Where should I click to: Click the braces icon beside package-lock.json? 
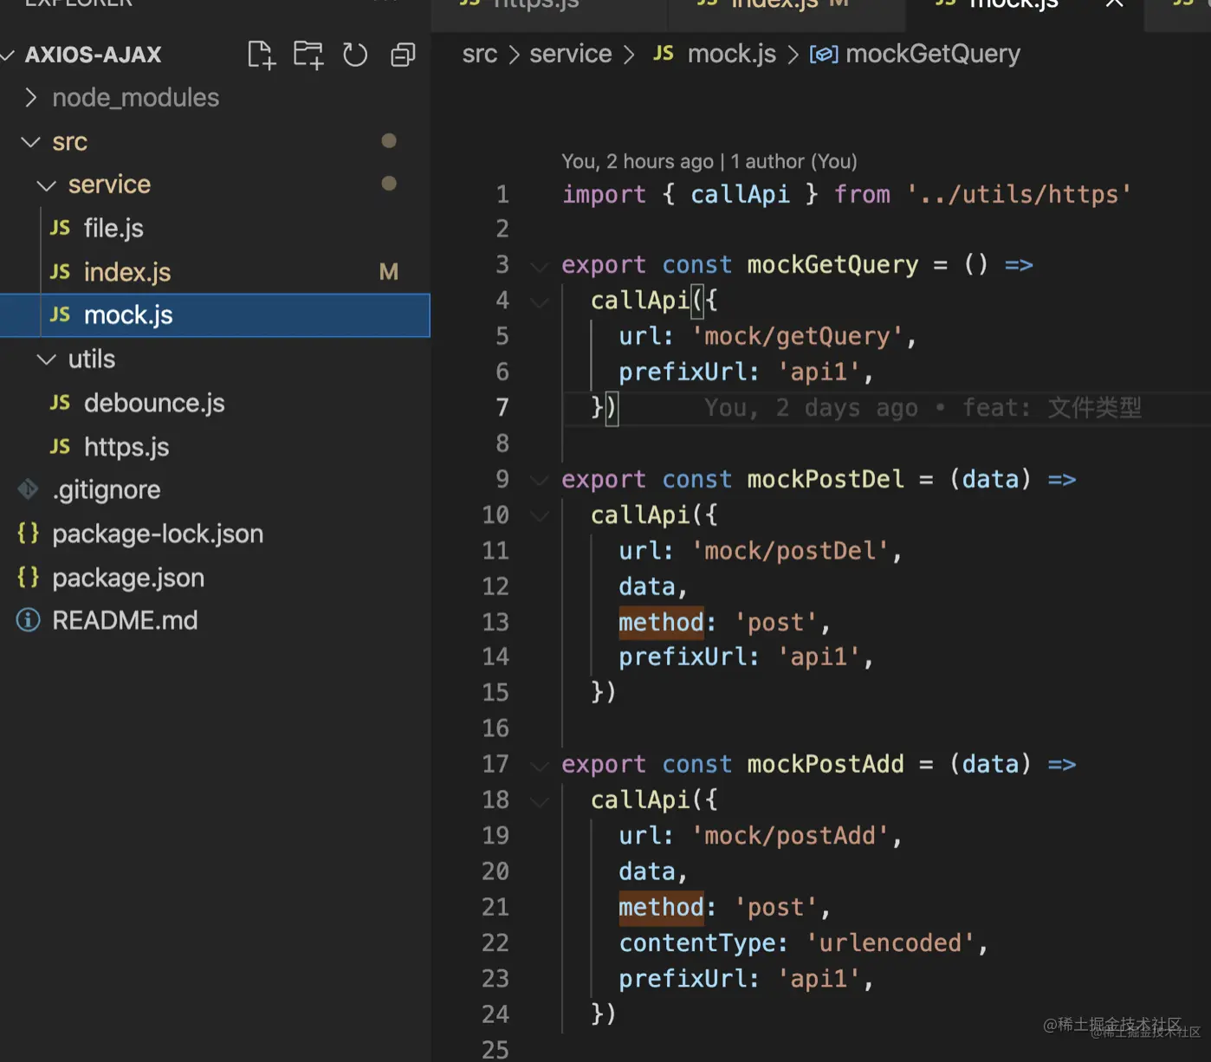tap(28, 533)
